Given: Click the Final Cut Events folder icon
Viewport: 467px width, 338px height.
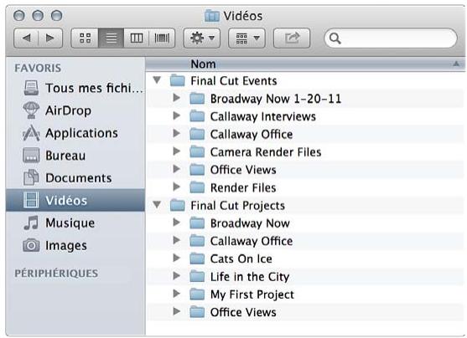Looking at the screenshot, I should pos(178,80).
